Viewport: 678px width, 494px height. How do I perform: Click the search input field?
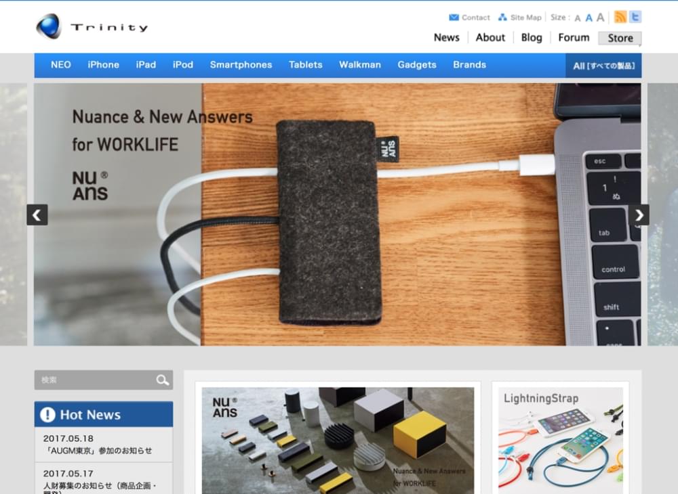click(x=95, y=380)
